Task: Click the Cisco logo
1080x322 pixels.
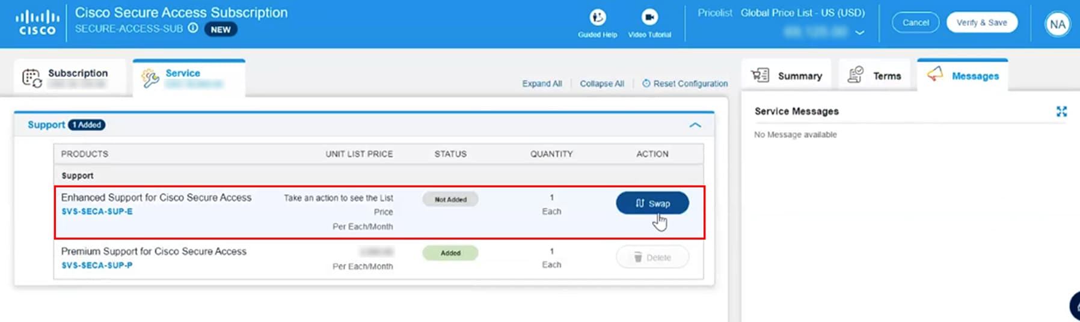Action: (x=37, y=23)
